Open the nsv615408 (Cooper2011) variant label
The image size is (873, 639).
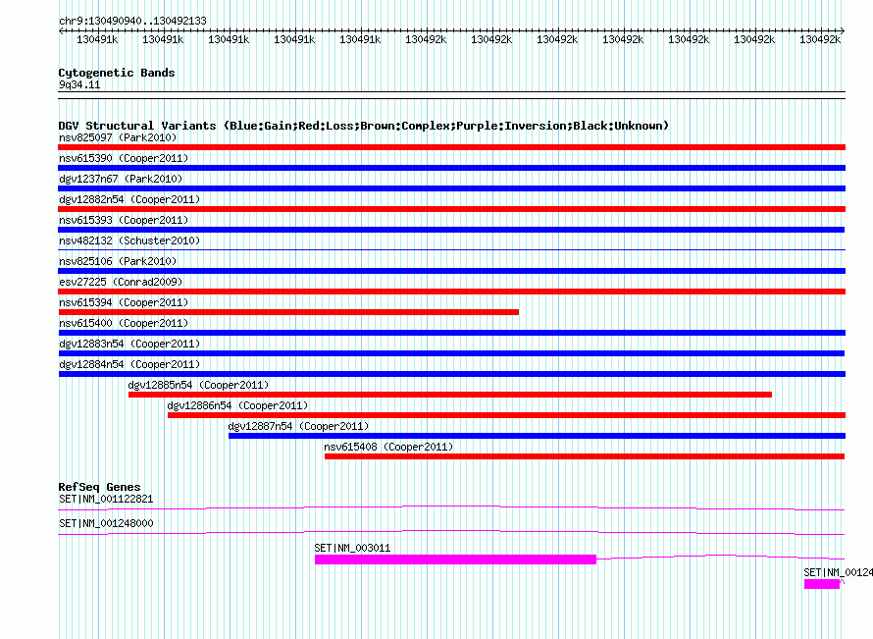[388, 447]
